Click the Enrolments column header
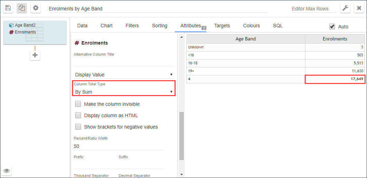 pyautogui.click(x=335, y=39)
